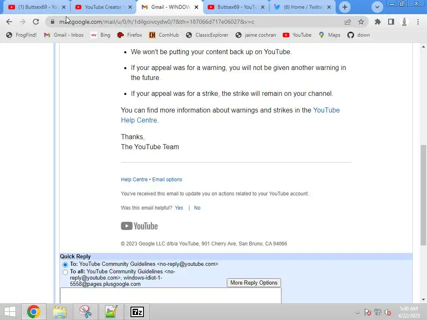Click the page vertical scrollbar thumb

pos(423,195)
